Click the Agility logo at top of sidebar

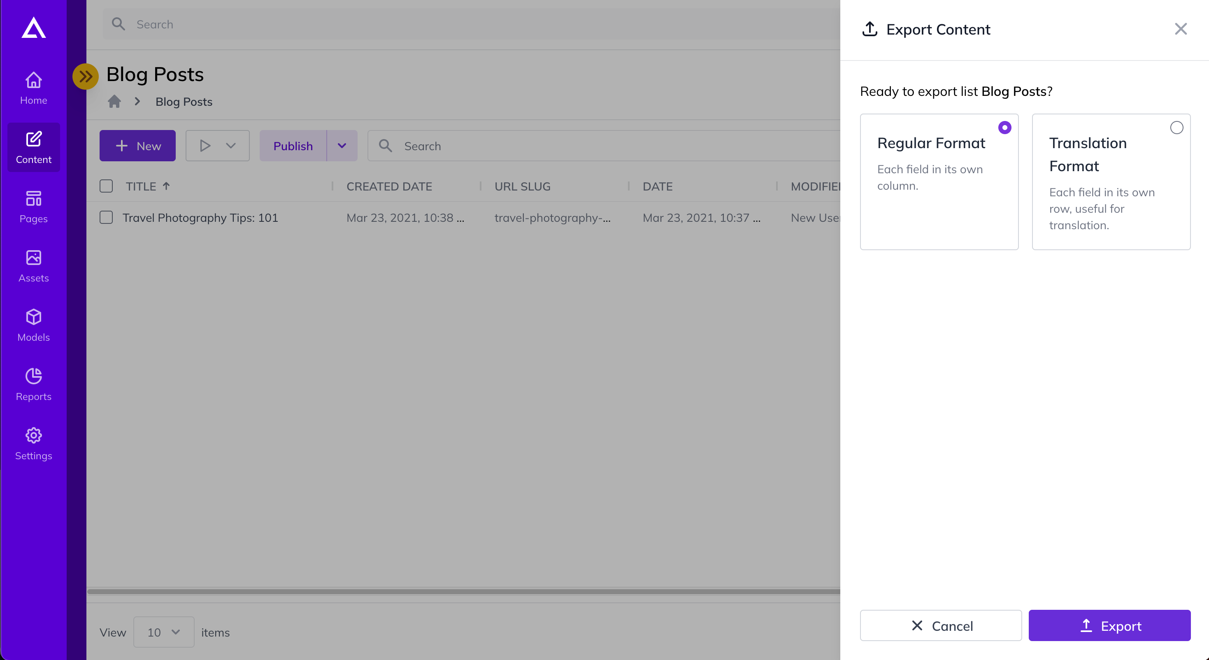pyautogui.click(x=33, y=27)
